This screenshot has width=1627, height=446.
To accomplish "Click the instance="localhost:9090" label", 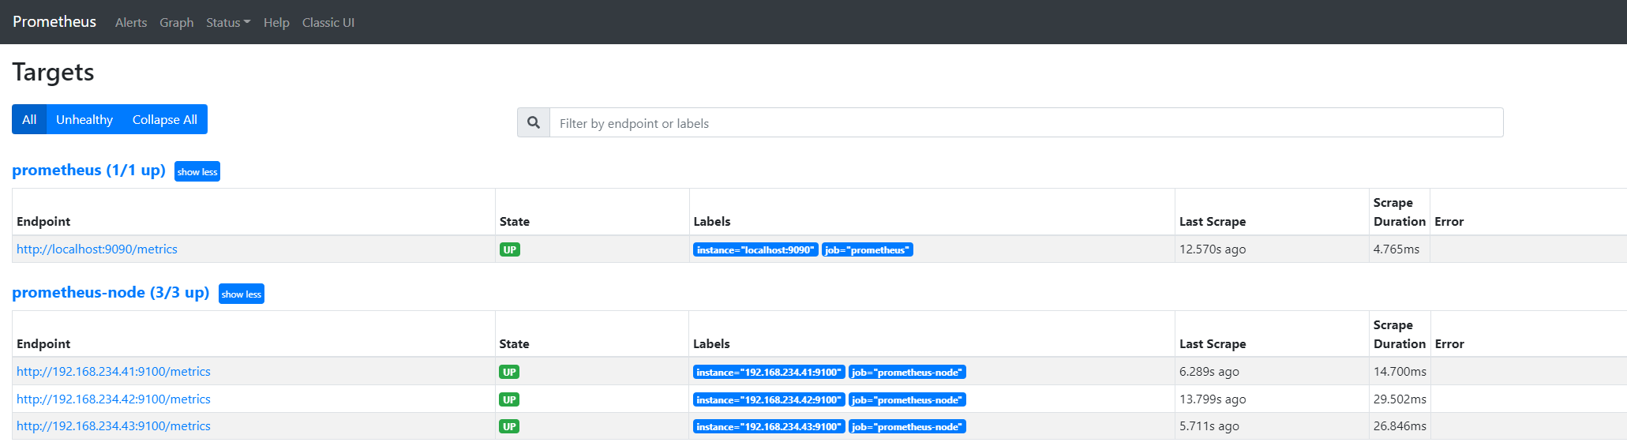I will tap(755, 249).
